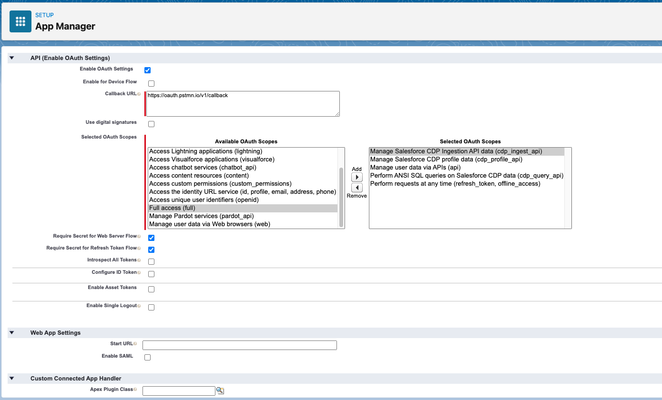Check Enable for Device Flow
The height and width of the screenshot is (400, 662).
coord(151,84)
